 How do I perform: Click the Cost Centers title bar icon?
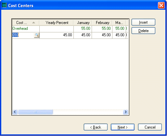click(4, 5)
